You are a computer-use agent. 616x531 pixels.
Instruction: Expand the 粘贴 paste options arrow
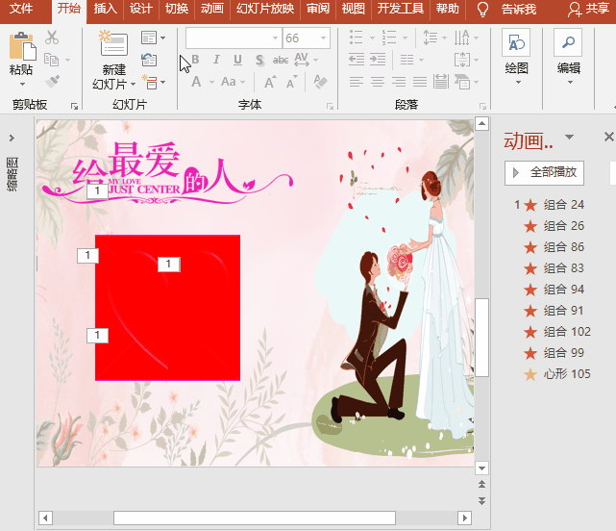pyautogui.click(x=22, y=85)
